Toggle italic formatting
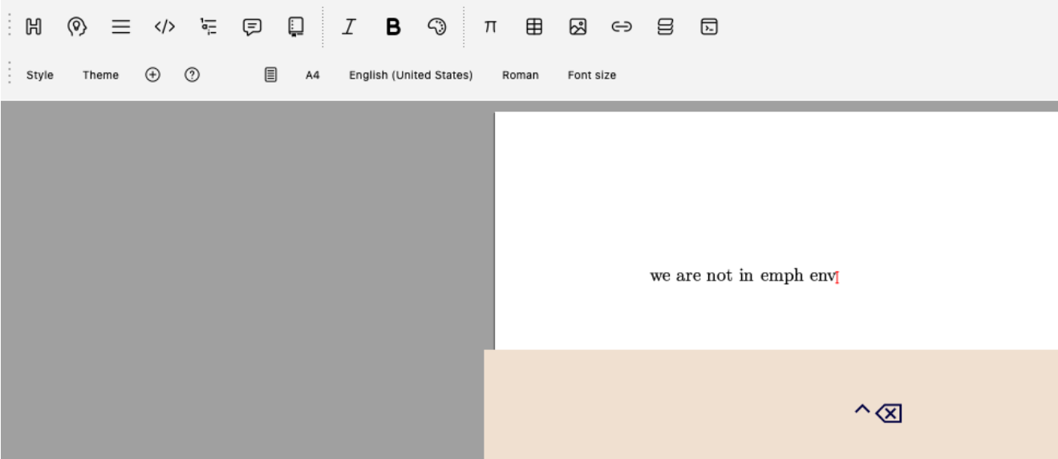 [349, 27]
